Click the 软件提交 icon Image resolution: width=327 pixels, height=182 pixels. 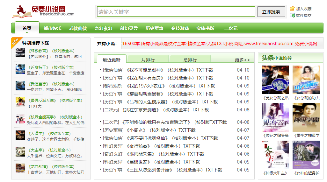[x=292, y=15]
